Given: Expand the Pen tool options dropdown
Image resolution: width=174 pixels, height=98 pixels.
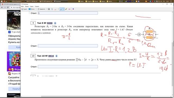Looking at the screenshot, I should [64, 9].
